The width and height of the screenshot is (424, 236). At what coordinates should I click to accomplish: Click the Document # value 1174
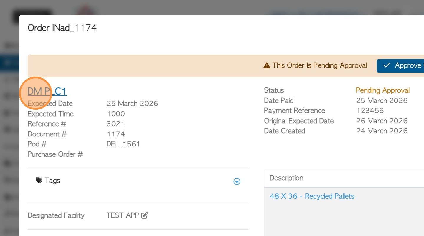tap(116, 134)
